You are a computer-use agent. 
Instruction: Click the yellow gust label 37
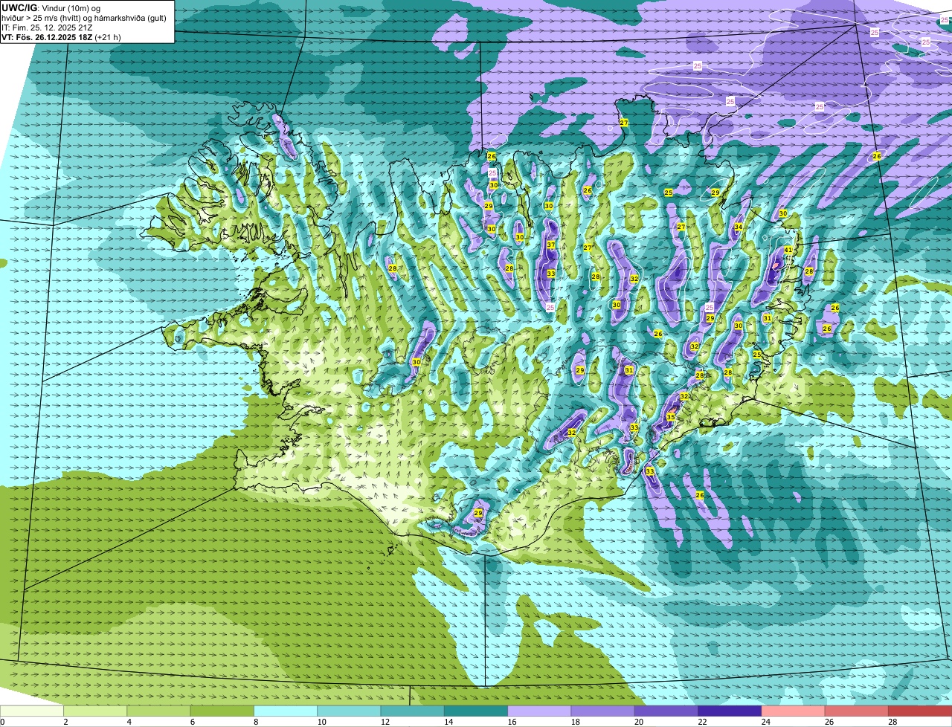[551, 245]
